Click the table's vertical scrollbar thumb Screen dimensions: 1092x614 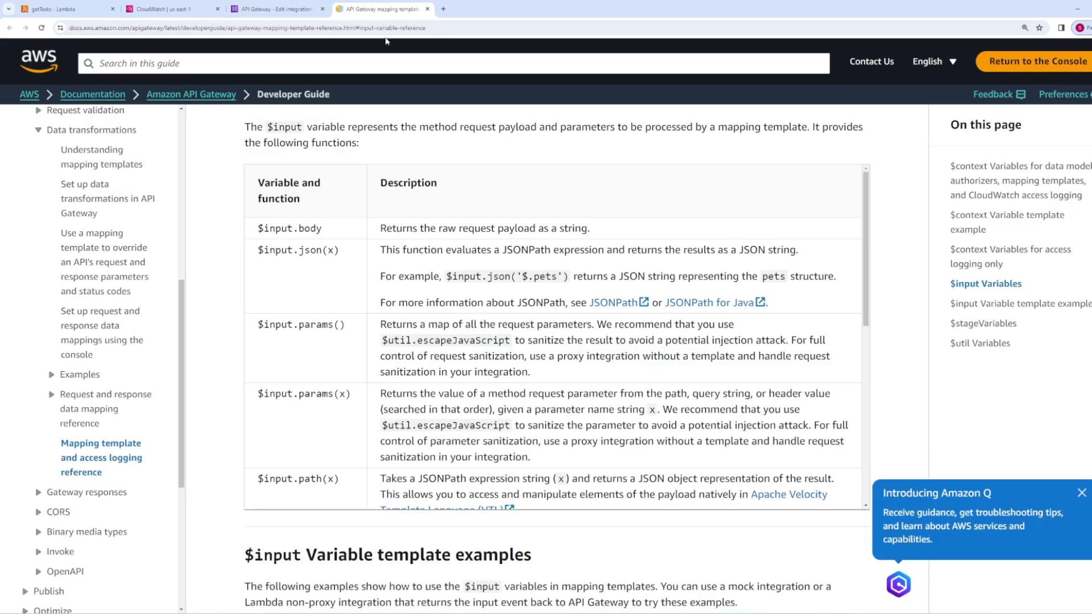coord(866,250)
